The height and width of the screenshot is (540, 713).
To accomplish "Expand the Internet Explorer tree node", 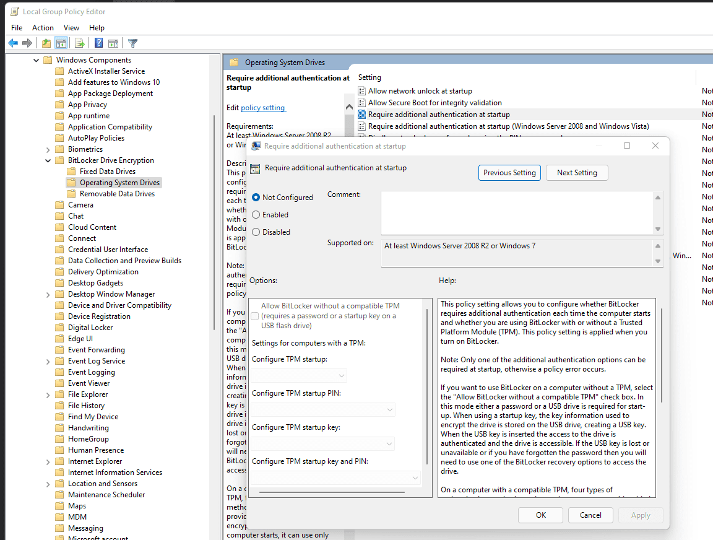I will 48,462.
